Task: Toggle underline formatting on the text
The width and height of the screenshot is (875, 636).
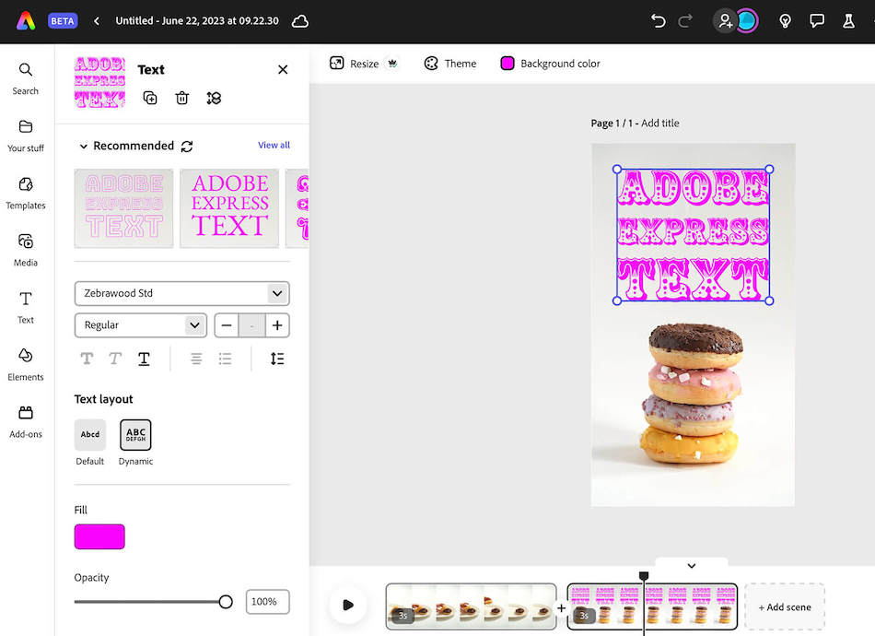Action: [144, 358]
